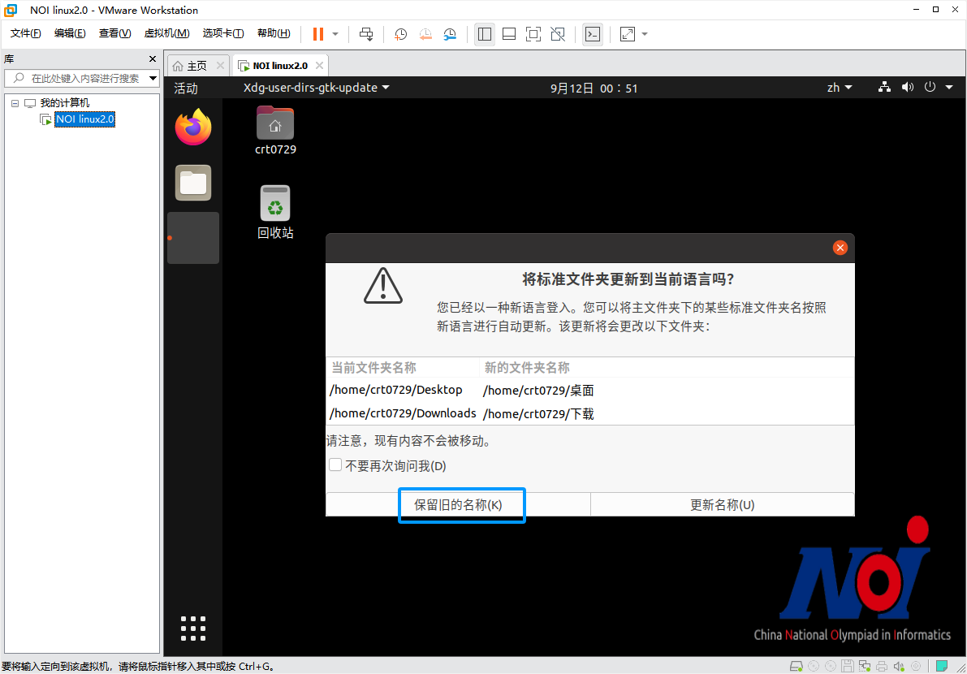Open the dropdown arrow beside the stretch icon
The height and width of the screenshot is (674, 967).
click(x=645, y=35)
